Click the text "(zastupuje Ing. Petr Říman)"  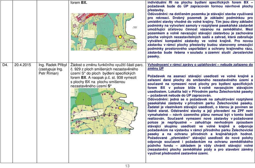point(51,71)
